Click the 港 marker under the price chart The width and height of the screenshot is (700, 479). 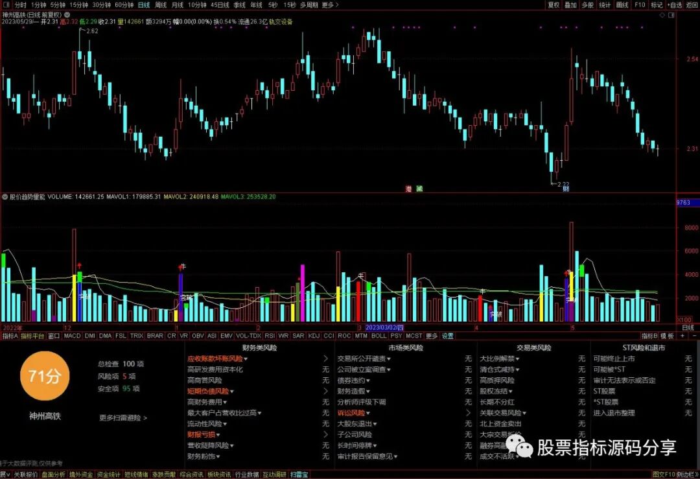(408, 189)
